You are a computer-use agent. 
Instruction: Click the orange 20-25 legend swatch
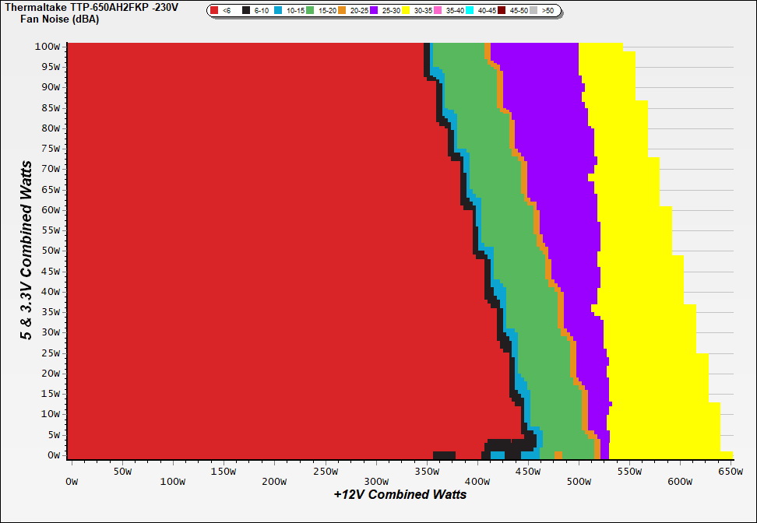343,11
